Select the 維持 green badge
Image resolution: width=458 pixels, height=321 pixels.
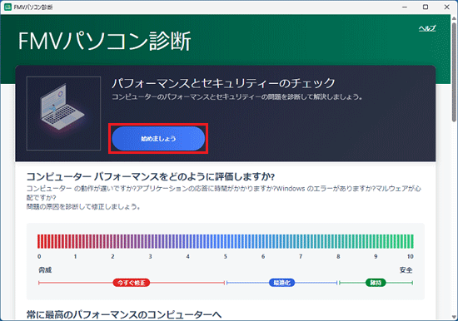point(376,283)
